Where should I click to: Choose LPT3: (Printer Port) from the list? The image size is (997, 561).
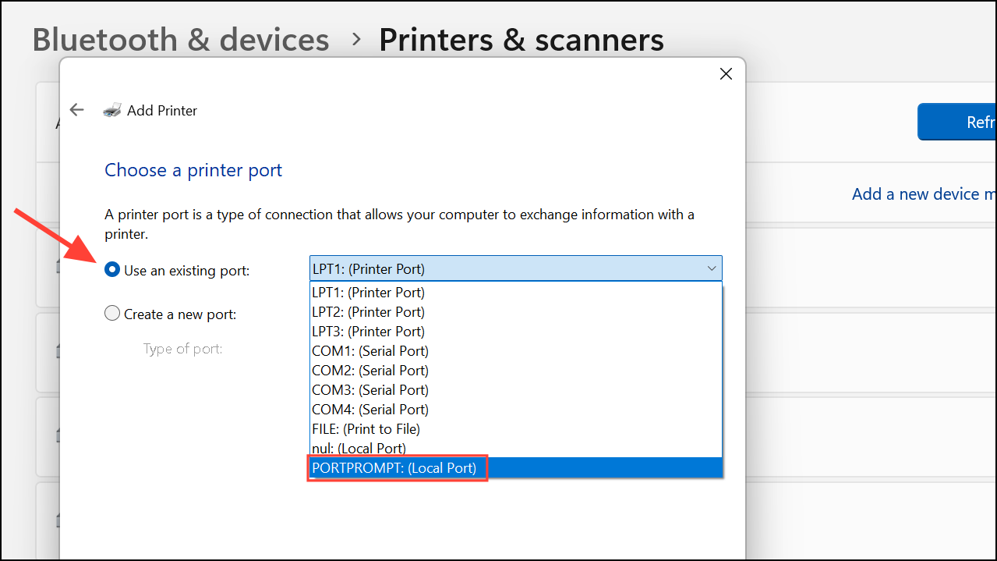[367, 331]
